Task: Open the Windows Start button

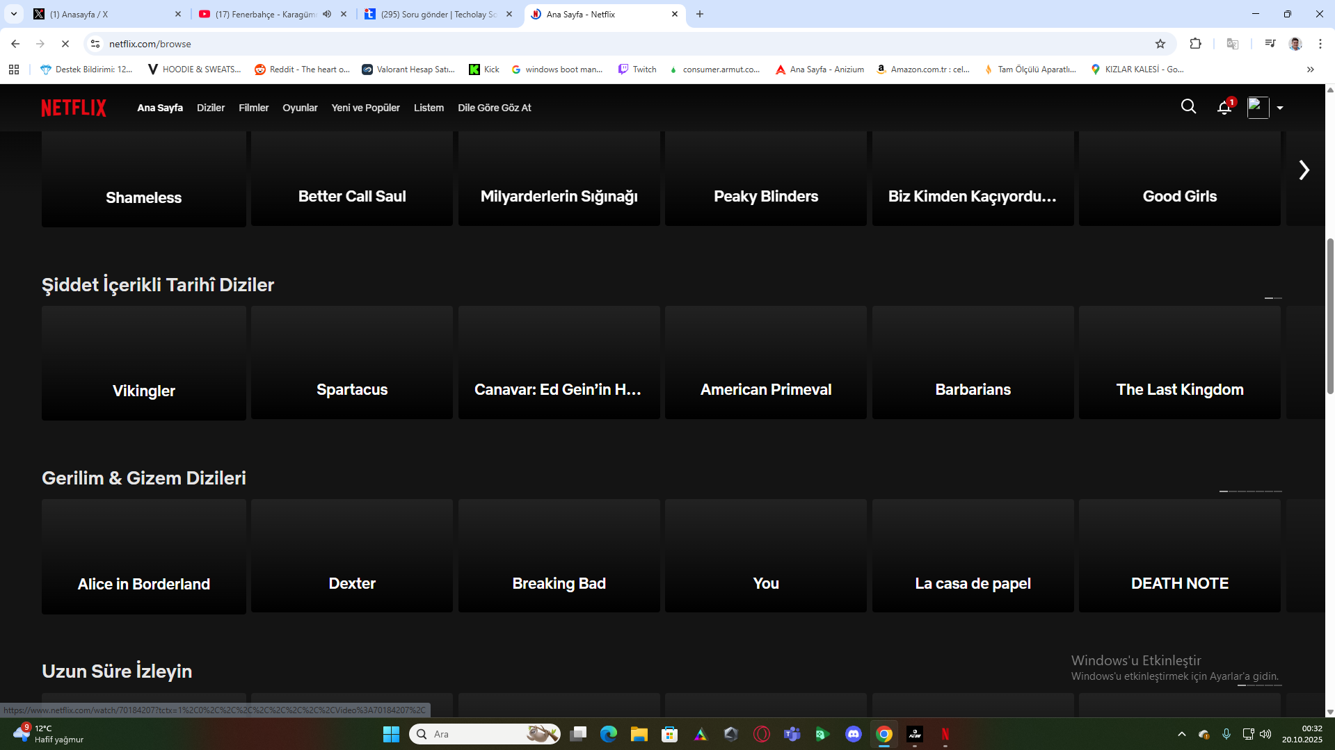Action: point(391,734)
